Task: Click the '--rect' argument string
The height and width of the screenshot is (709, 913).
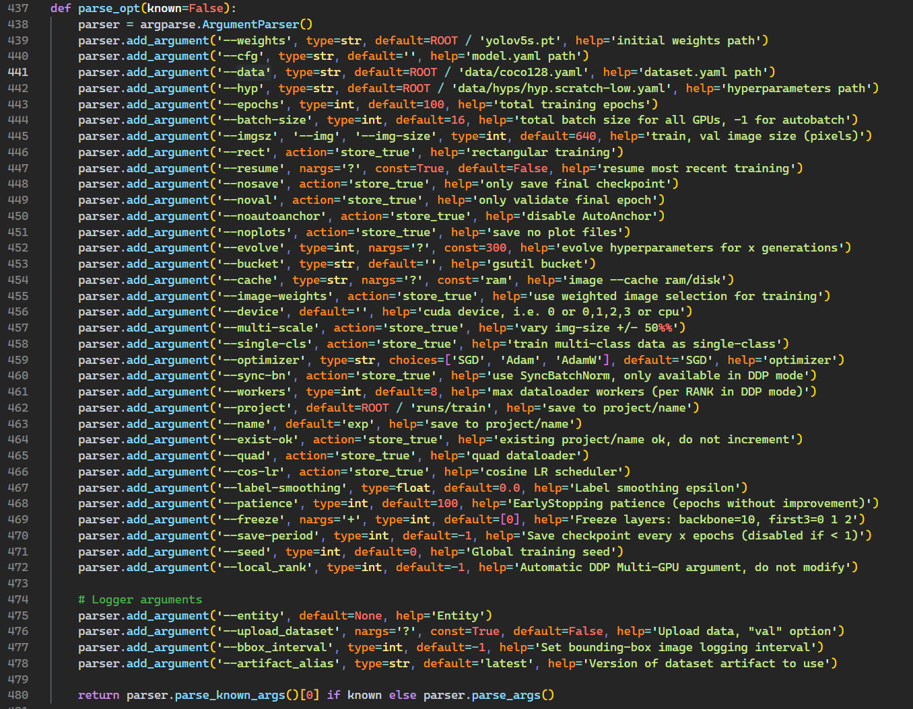Action: (244, 152)
